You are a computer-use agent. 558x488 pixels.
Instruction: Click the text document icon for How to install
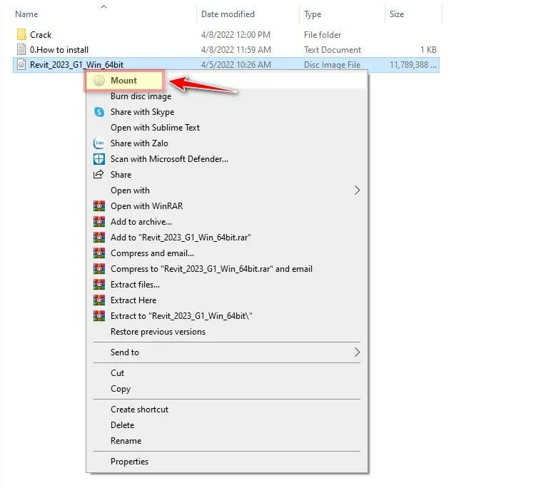click(21, 50)
